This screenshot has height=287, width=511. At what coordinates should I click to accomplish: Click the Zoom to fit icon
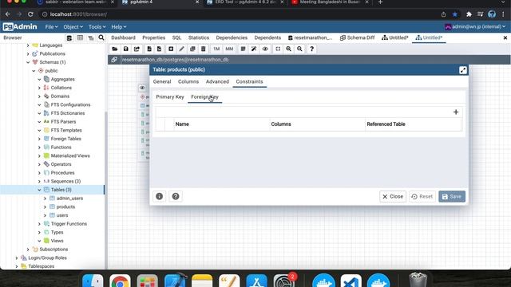pos(278,49)
